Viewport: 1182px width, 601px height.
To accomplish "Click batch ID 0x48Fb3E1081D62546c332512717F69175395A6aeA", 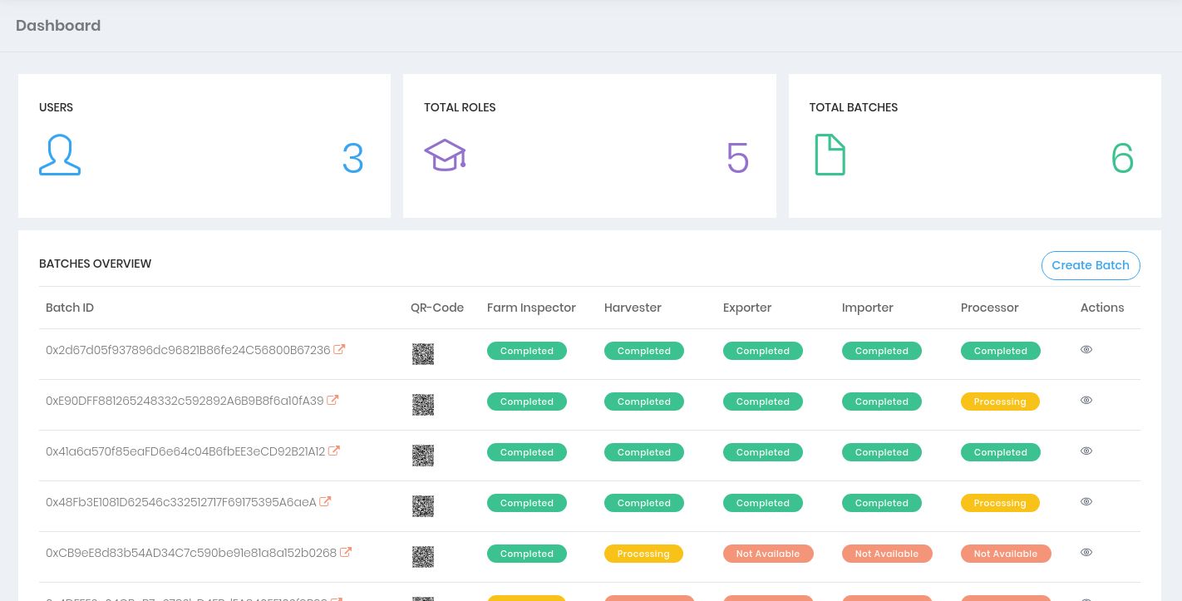I will click(181, 502).
